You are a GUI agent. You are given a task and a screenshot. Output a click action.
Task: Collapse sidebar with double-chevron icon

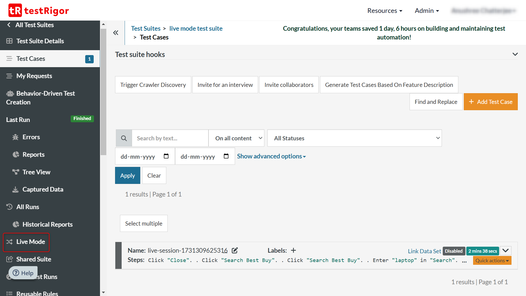[116, 33]
